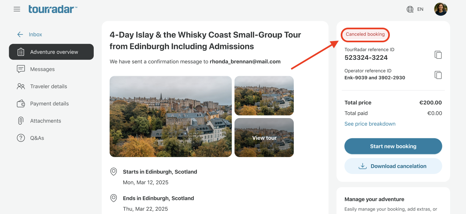Open the large Edinburgh tour photo

pos(171,116)
